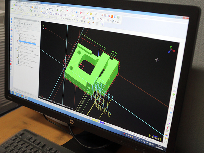Toggle the third operation folder icon in the tree

(18, 50)
